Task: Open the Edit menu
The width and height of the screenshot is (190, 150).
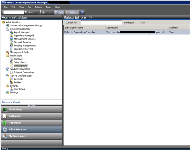Action: [x=13, y=7]
